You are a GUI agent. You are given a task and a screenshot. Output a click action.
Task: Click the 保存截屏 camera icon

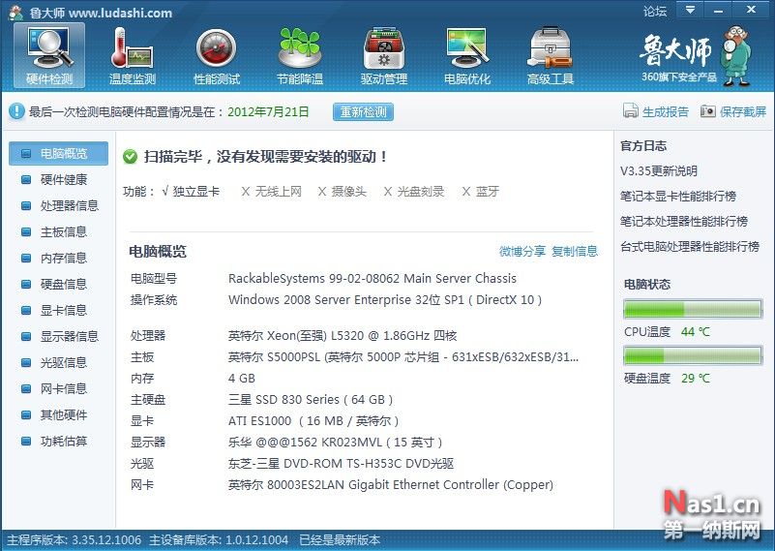(x=708, y=110)
